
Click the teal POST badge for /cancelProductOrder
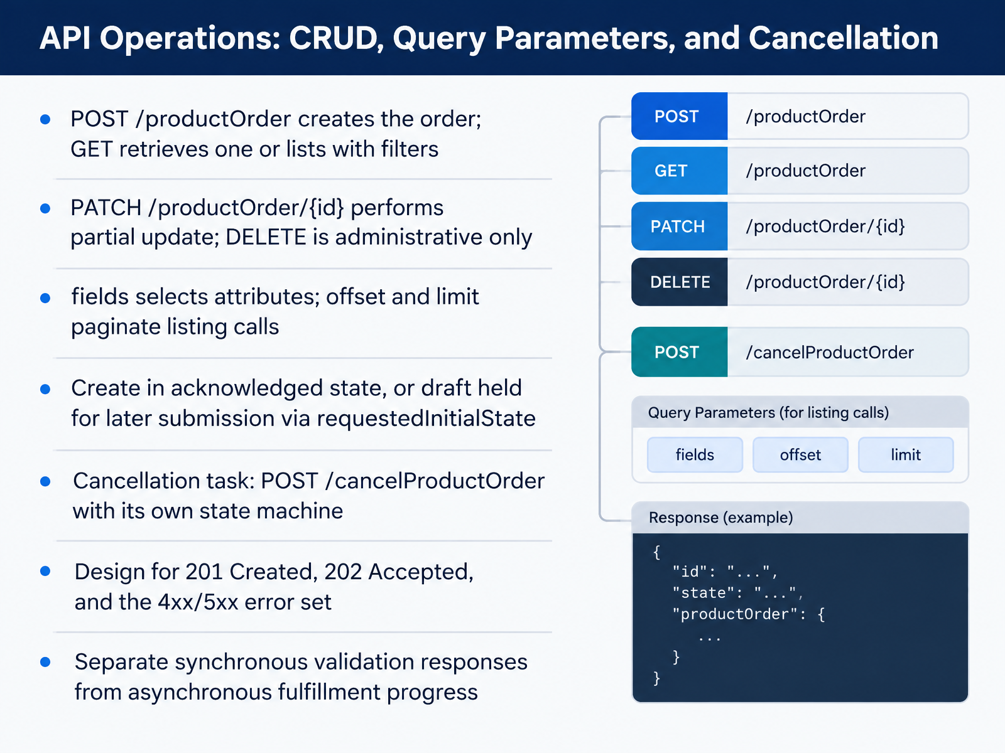point(680,352)
